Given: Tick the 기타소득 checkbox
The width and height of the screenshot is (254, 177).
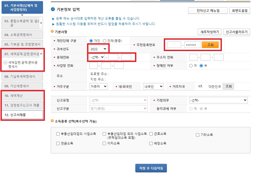Looking at the screenshot, I should point(197,135).
